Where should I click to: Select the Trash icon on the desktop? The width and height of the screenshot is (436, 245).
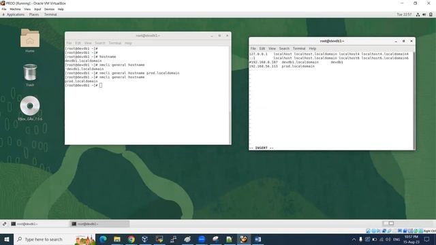[x=30, y=72]
